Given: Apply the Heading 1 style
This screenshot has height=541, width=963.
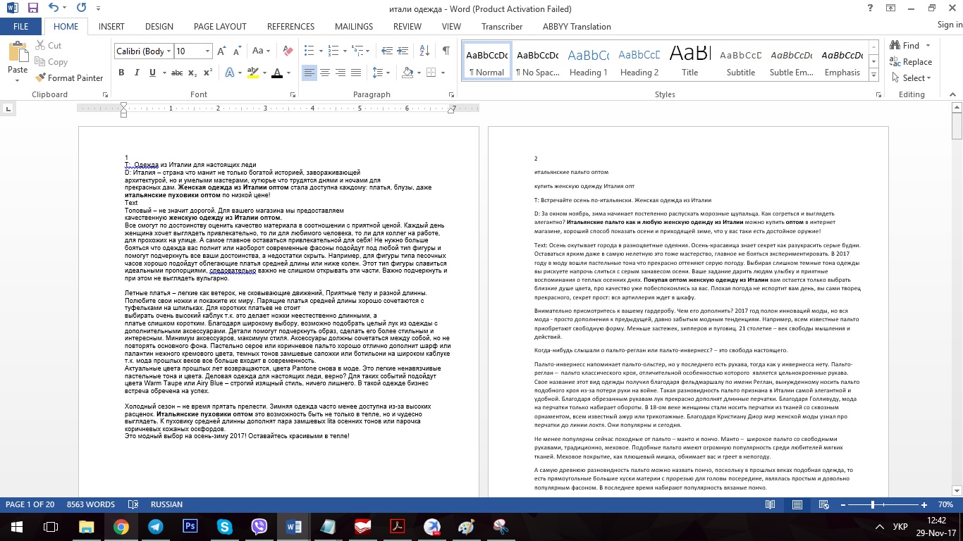Looking at the screenshot, I should [589, 62].
